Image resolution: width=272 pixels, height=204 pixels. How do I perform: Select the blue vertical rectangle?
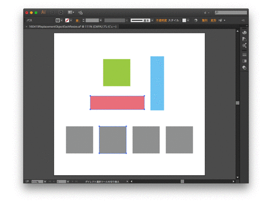(157, 83)
